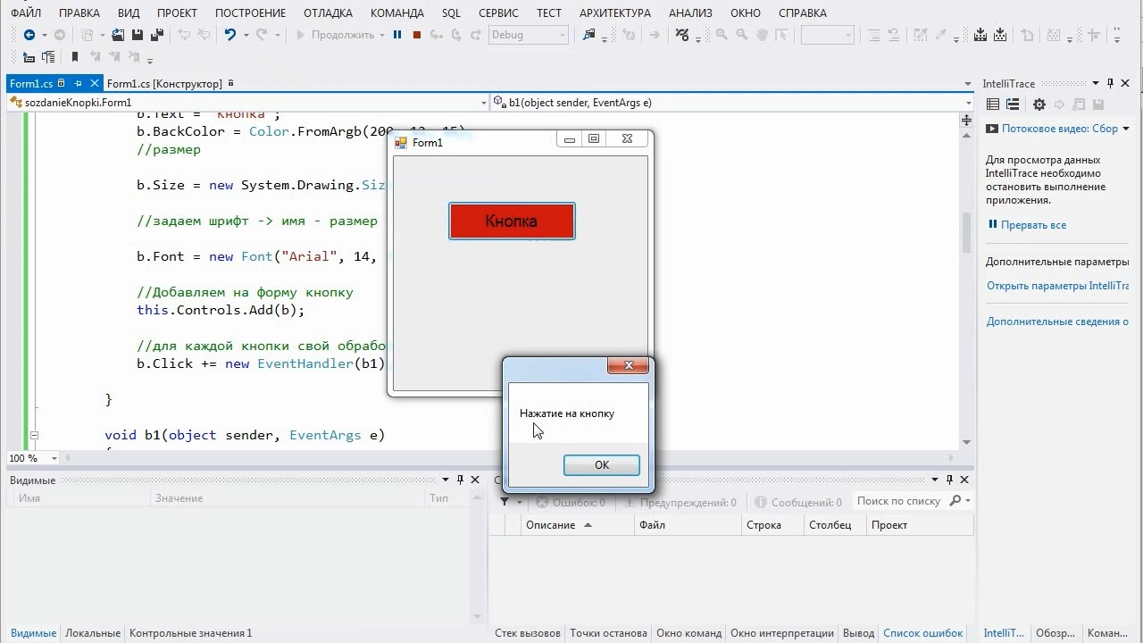This screenshot has height=643, width=1143.
Task: Click the error list filter funnel icon
Action: (x=505, y=502)
